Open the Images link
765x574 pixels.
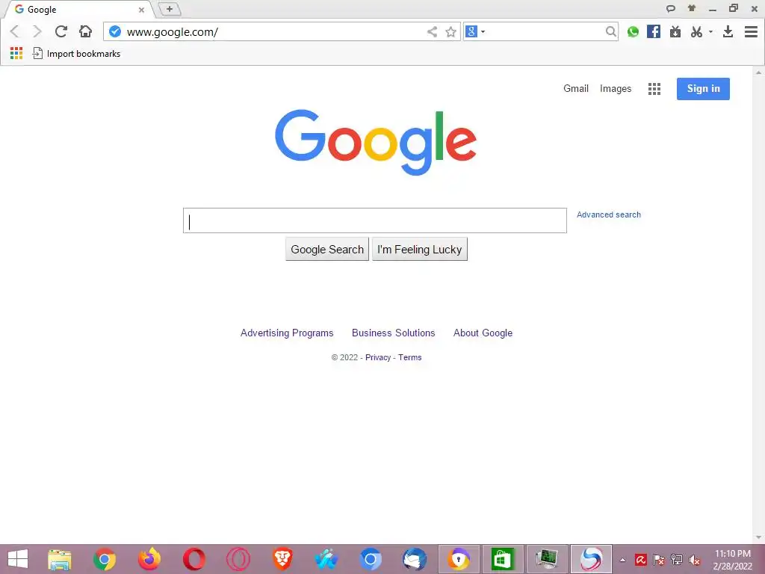point(616,89)
